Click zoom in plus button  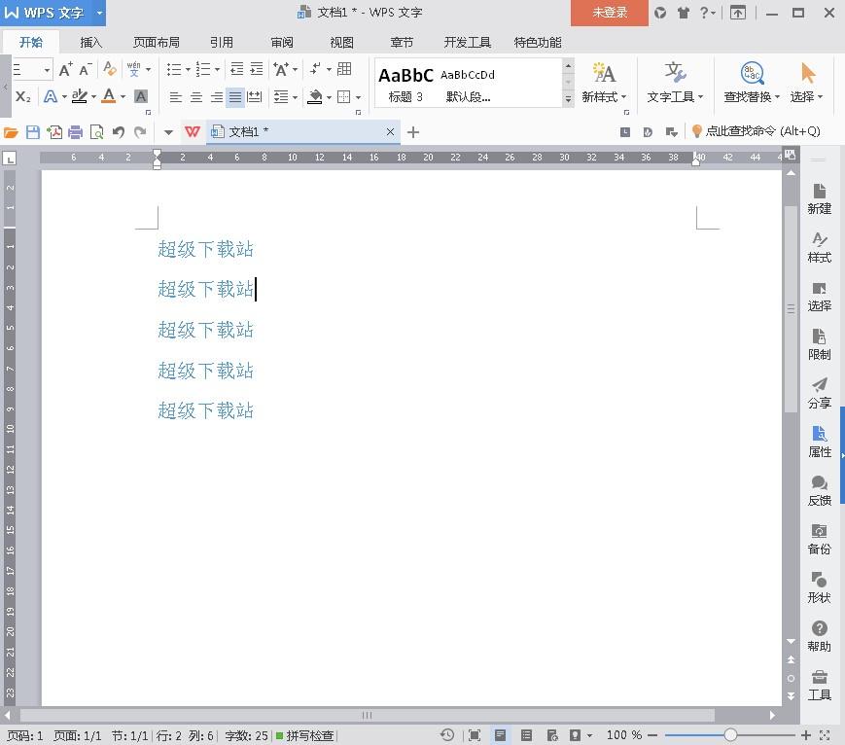point(806,734)
